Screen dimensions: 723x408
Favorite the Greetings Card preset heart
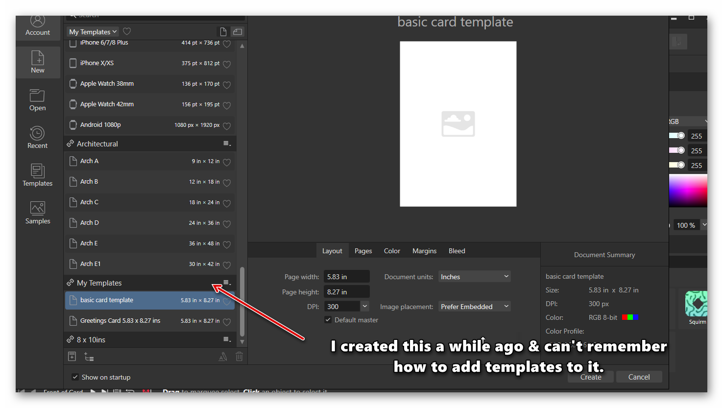(x=227, y=321)
